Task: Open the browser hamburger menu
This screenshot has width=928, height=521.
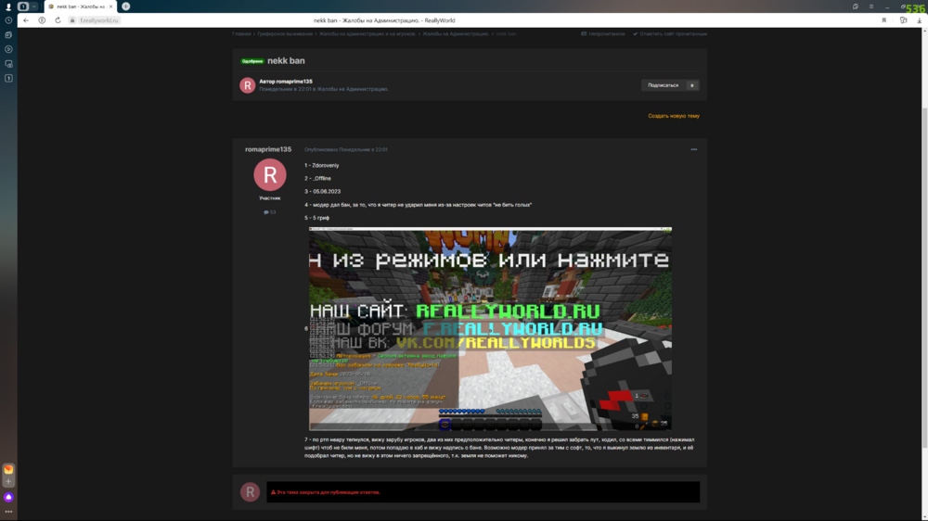Action: click(x=871, y=6)
